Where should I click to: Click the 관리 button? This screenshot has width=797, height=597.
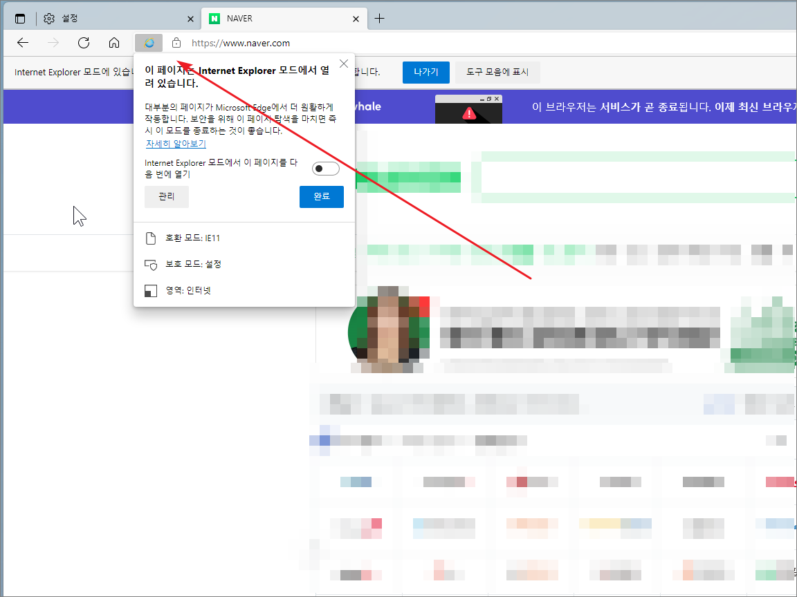tap(167, 196)
